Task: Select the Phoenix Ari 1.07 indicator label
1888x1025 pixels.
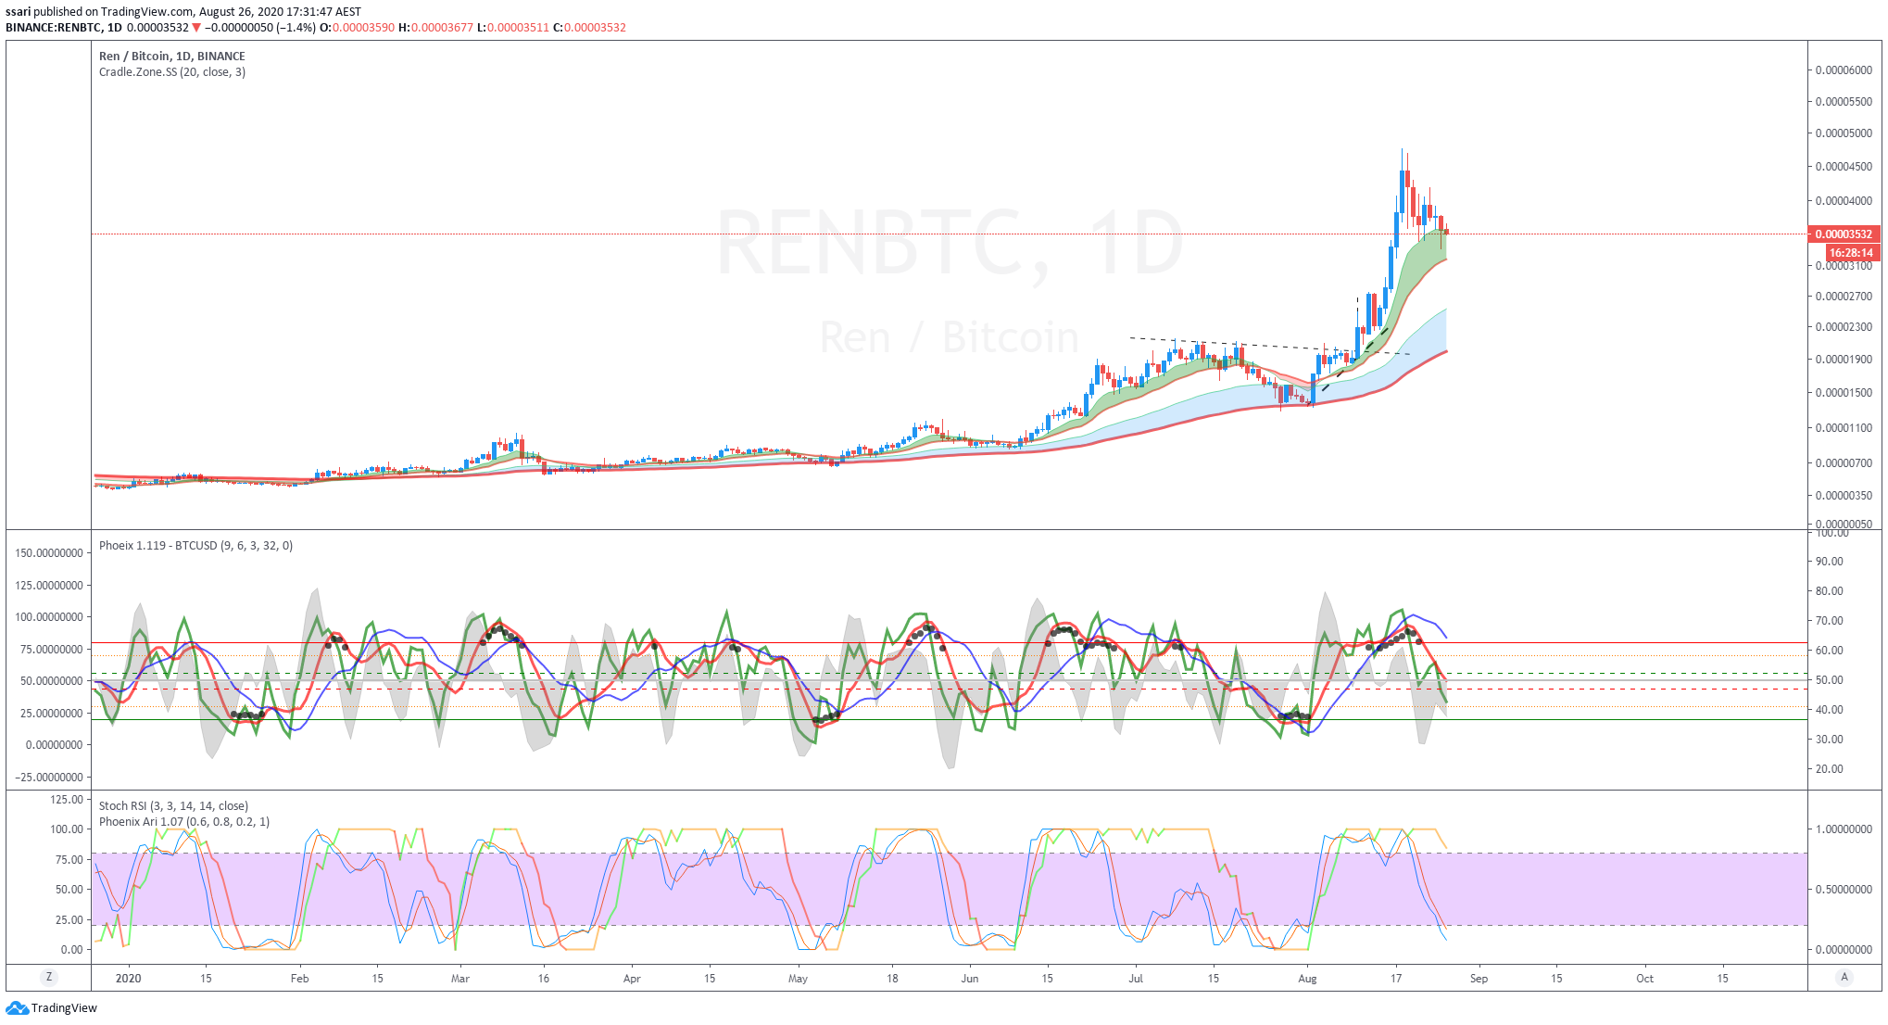Action: click(x=184, y=822)
